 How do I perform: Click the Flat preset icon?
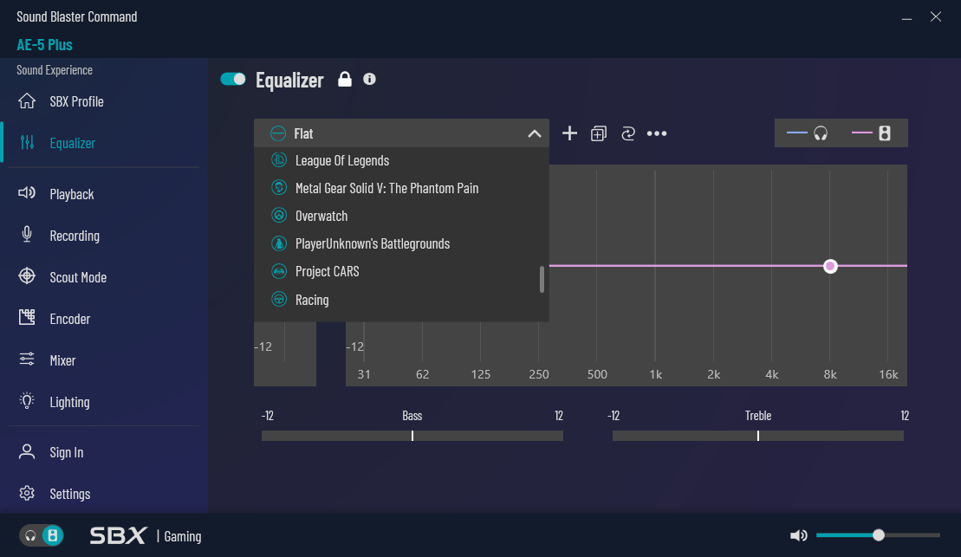coord(278,133)
